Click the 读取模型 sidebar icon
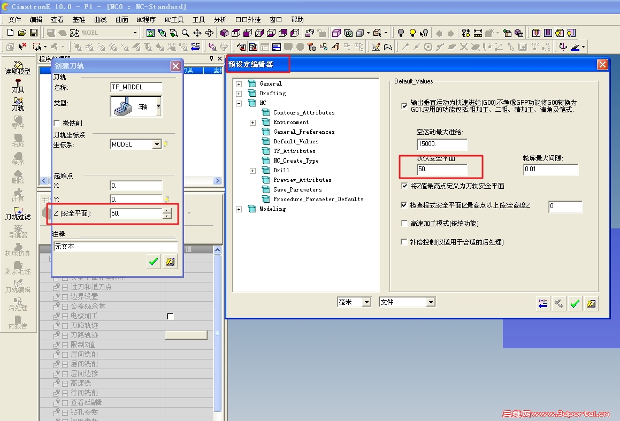Image resolution: width=620 pixels, height=421 pixels. (x=18, y=67)
